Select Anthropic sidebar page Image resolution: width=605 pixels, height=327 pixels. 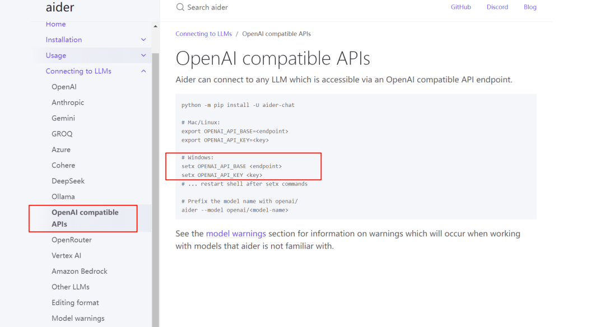tap(68, 102)
